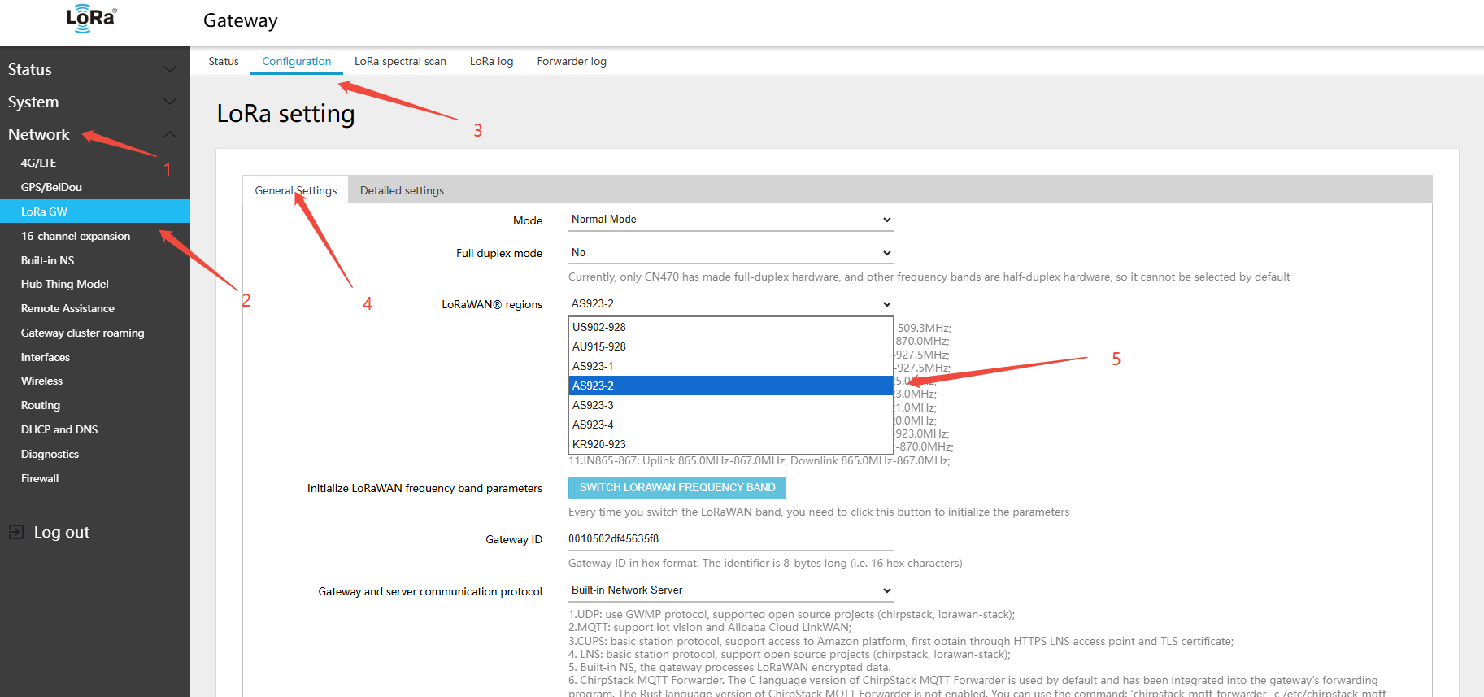Open the Full duplex mode dropdown
Image resolution: width=1484 pixels, height=697 pixels.
730,253
